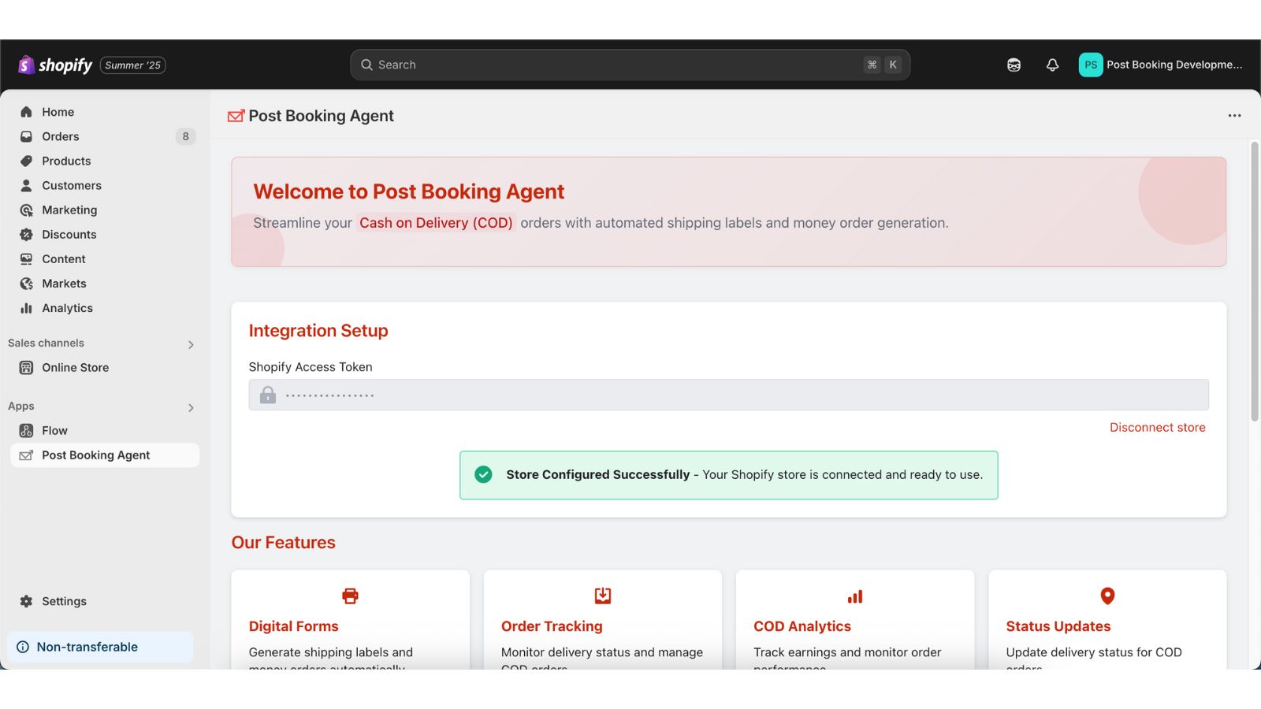The image size is (1261, 709).
Task: Open the PS account avatar
Action: 1090,65
